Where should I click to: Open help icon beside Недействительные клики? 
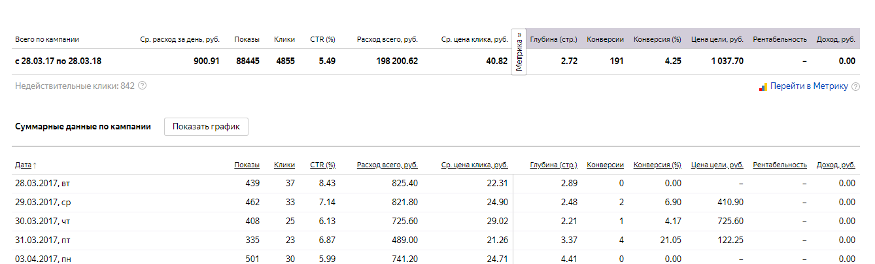coord(142,86)
